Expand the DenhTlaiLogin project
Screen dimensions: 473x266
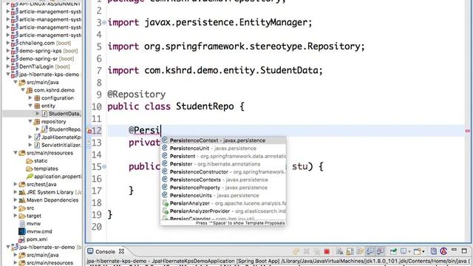(8, 66)
